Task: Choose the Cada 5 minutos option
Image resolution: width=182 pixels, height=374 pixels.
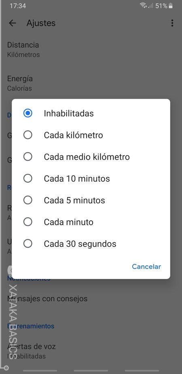Action: [91, 201]
